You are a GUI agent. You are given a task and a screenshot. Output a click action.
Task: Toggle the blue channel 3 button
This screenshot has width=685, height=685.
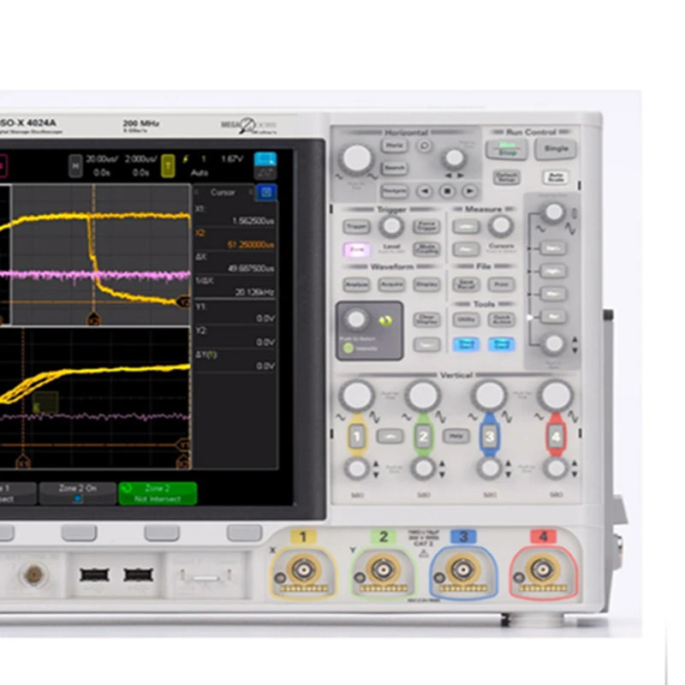(x=489, y=437)
